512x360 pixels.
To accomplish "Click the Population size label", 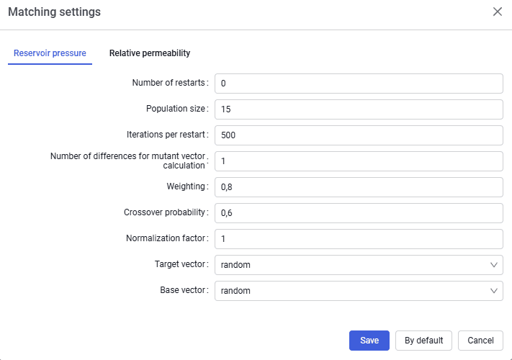I will pos(176,109).
